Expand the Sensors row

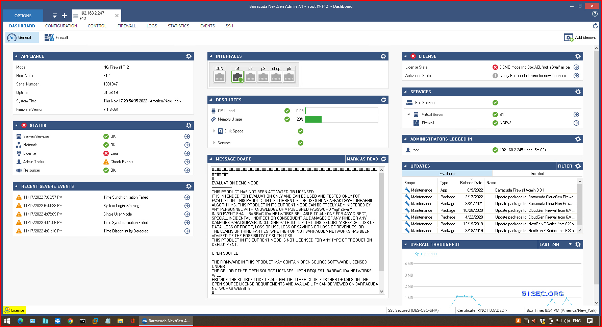coord(214,143)
